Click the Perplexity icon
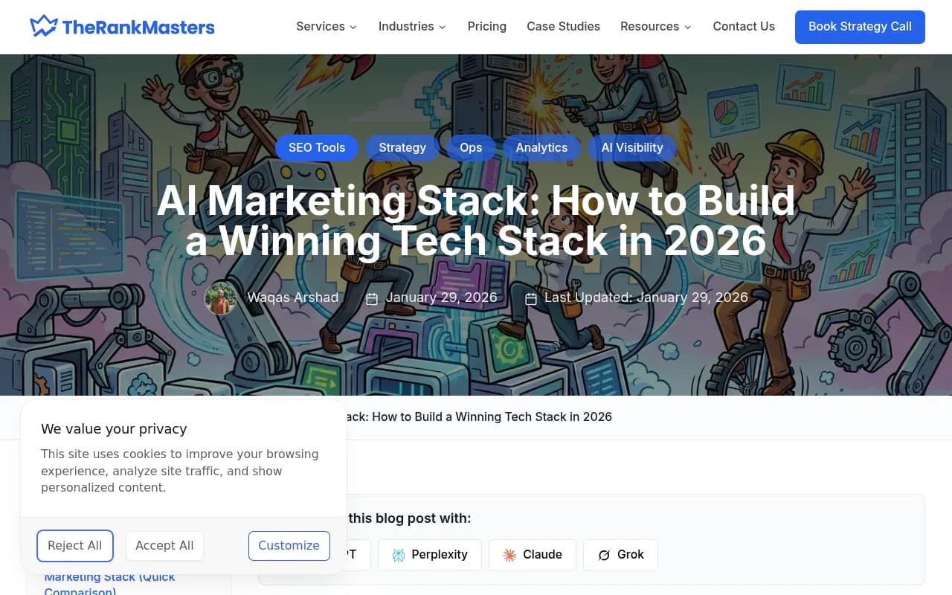Viewport: 952px width, 595px height. click(399, 555)
